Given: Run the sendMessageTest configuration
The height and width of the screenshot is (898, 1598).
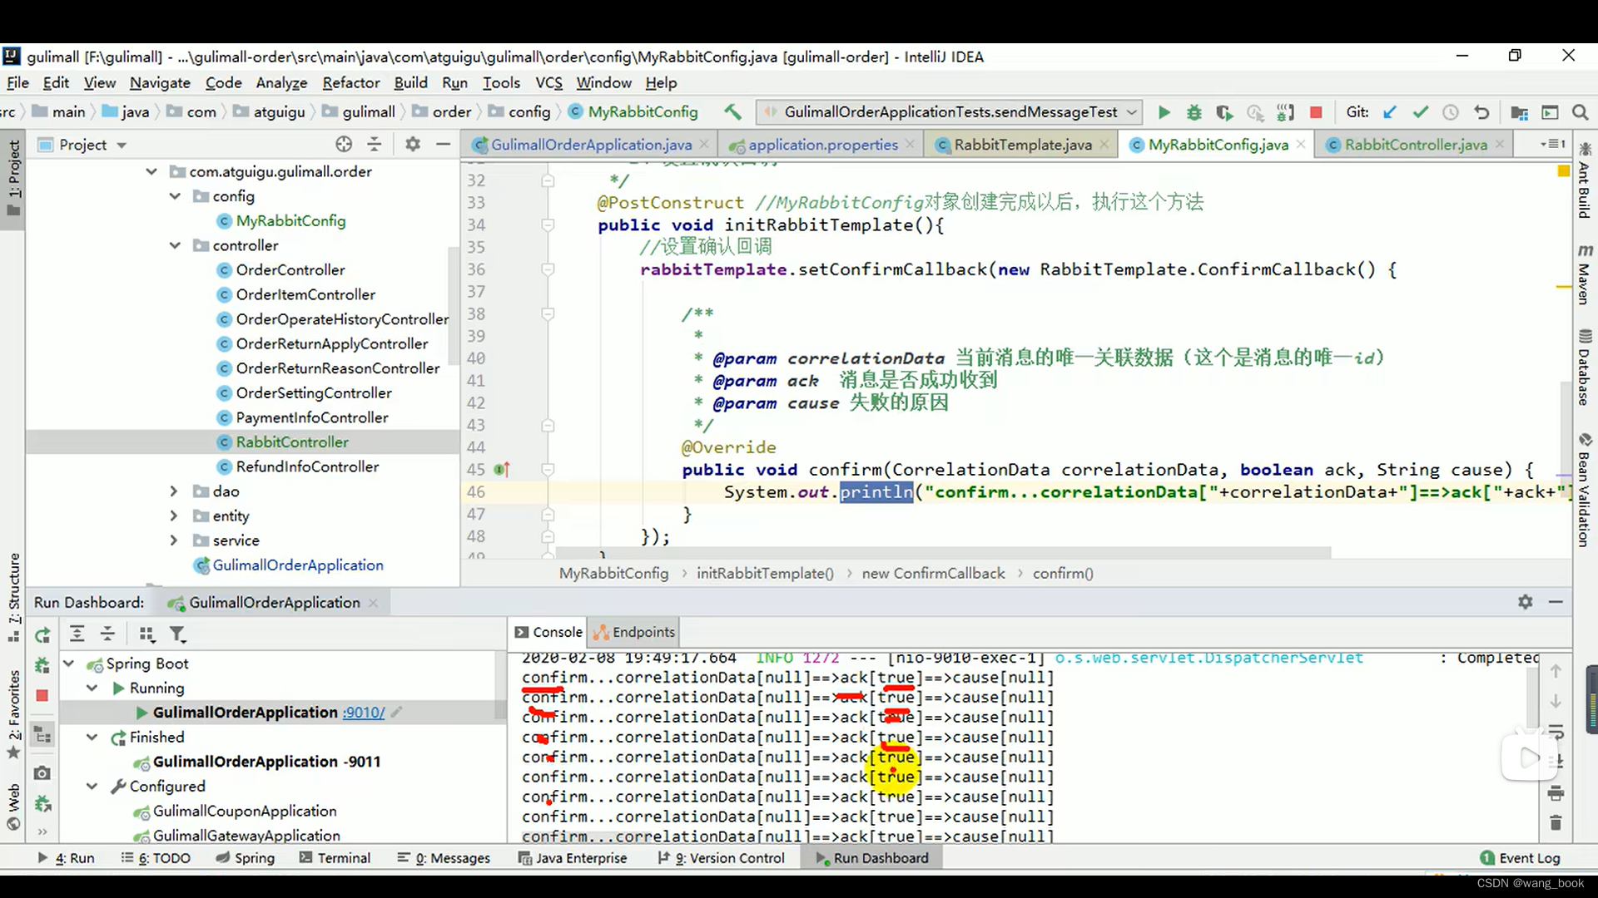Looking at the screenshot, I should point(1164,112).
